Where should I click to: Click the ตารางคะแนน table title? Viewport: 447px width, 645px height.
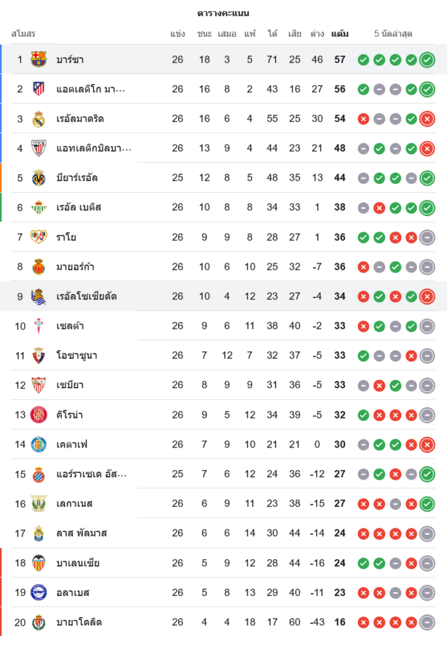[223, 13]
